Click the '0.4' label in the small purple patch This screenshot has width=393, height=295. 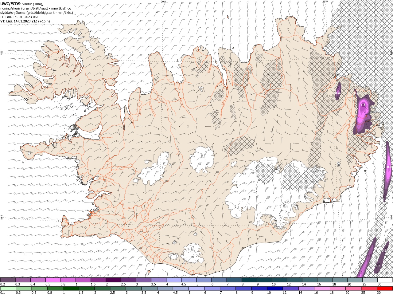point(337,93)
